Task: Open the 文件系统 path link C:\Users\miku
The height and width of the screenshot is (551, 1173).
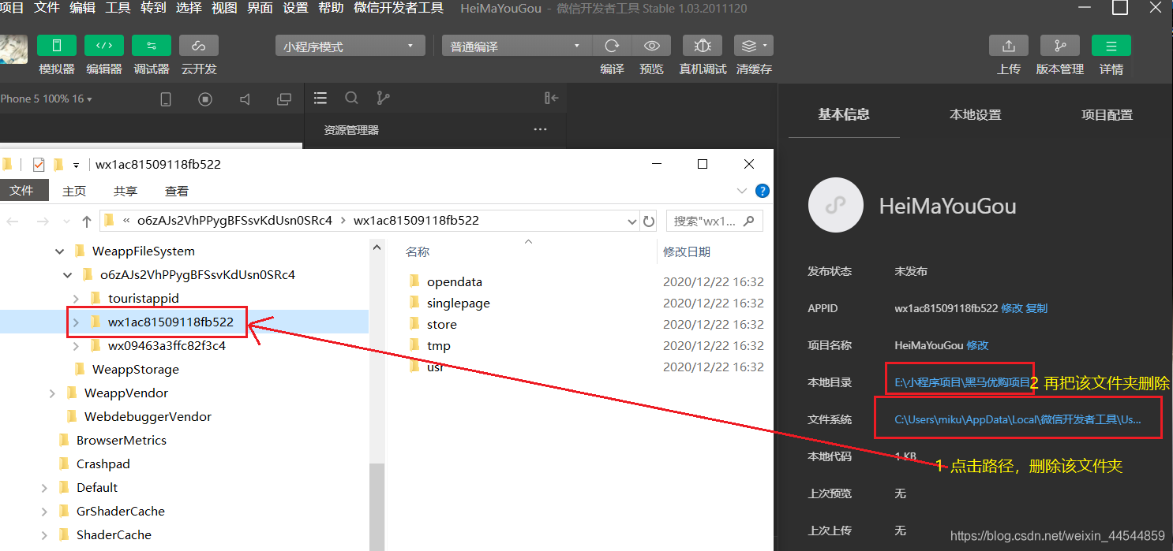Action: (1017, 419)
